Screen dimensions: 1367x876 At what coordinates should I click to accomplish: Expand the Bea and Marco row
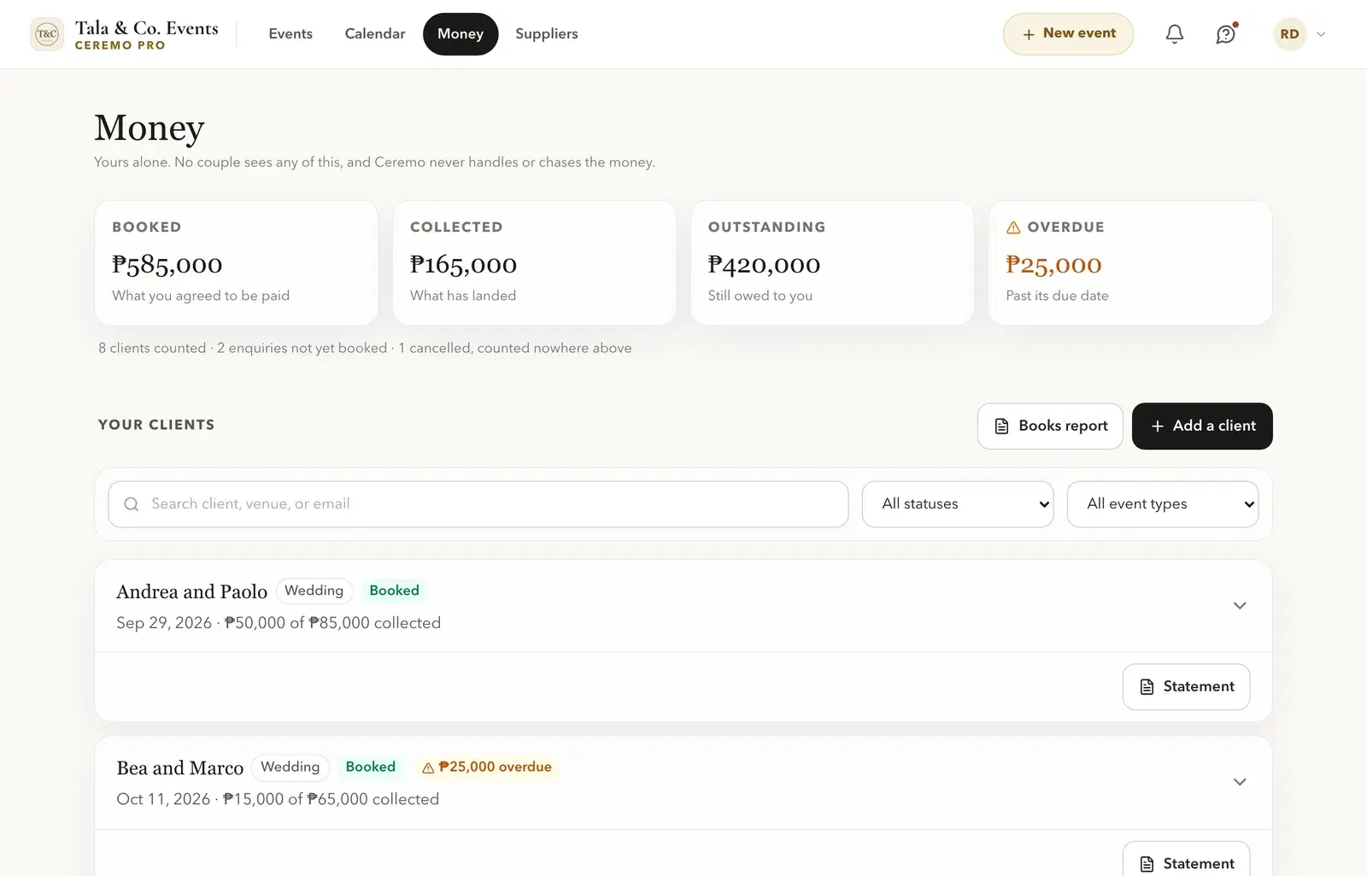coord(1240,782)
